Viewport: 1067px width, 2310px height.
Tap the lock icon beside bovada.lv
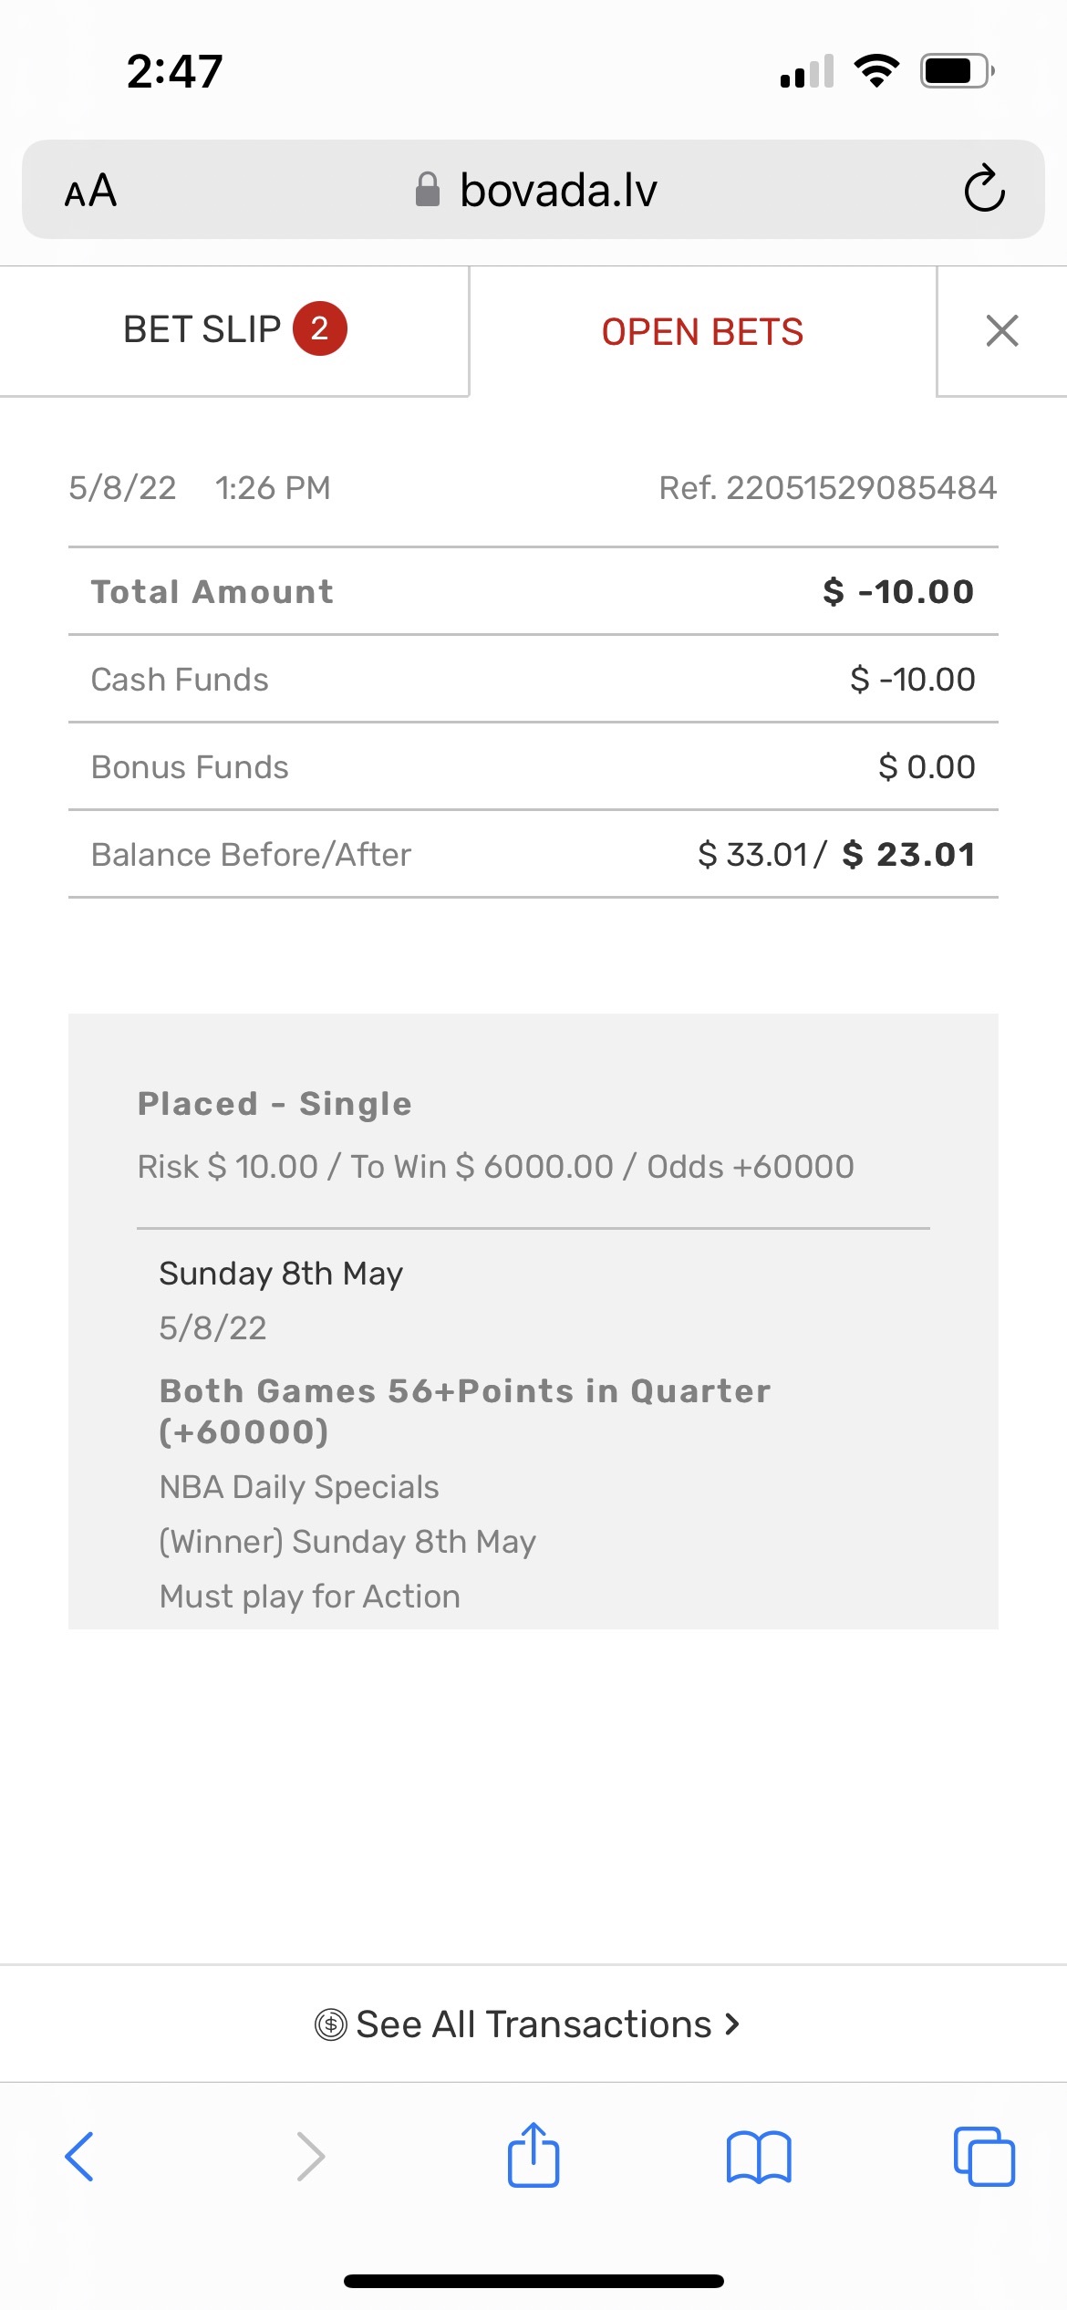[427, 190]
